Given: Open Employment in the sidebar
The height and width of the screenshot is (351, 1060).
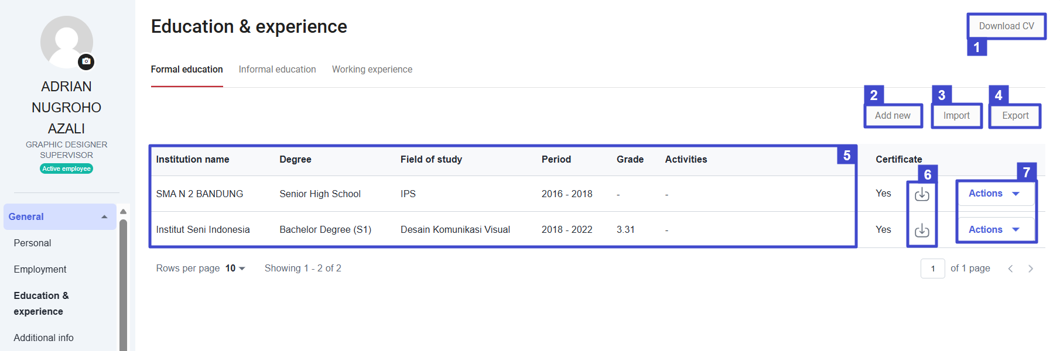Looking at the screenshot, I should 40,270.
